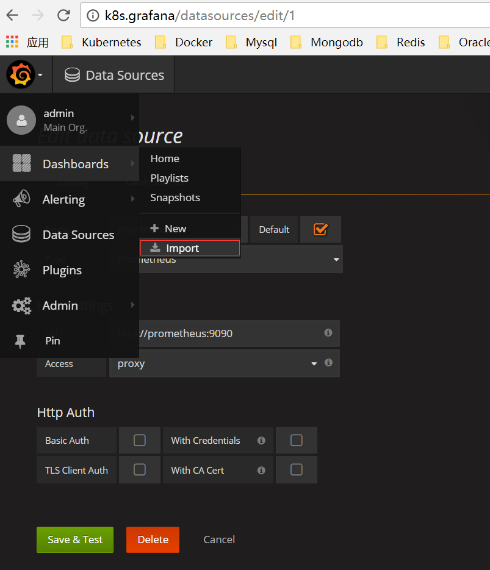Click the Pin pushpin icon
490x570 pixels.
coord(20,341)
